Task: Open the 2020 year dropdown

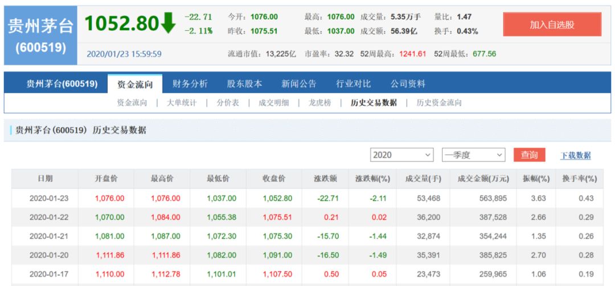Action: (401, 155)
